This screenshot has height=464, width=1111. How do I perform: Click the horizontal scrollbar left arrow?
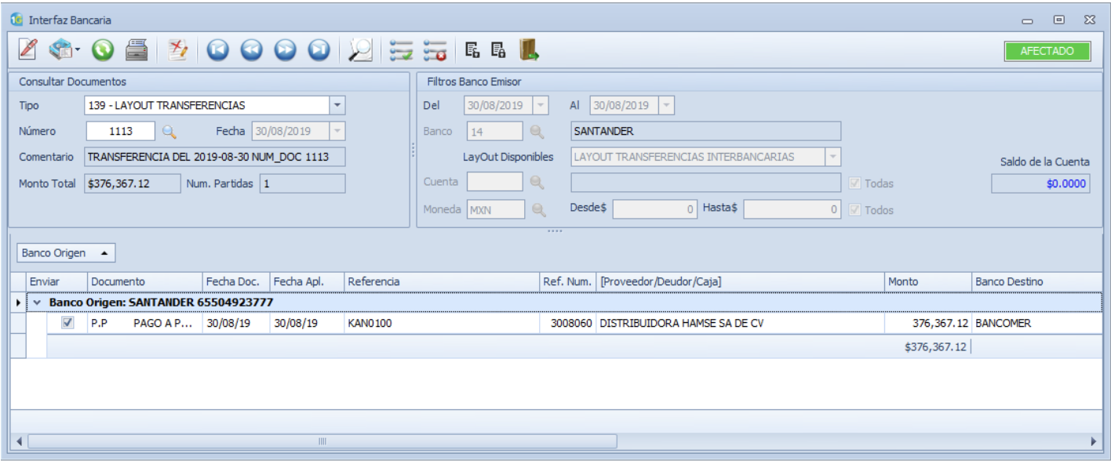[20, 441]
